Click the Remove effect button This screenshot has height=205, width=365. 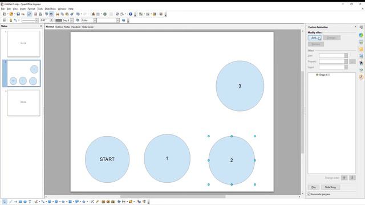tap(316, 44)
